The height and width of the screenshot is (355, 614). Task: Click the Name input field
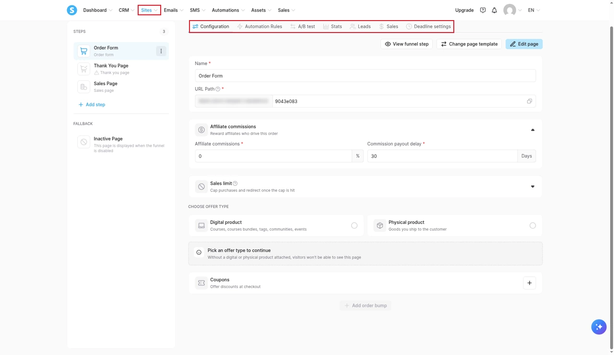365,76
